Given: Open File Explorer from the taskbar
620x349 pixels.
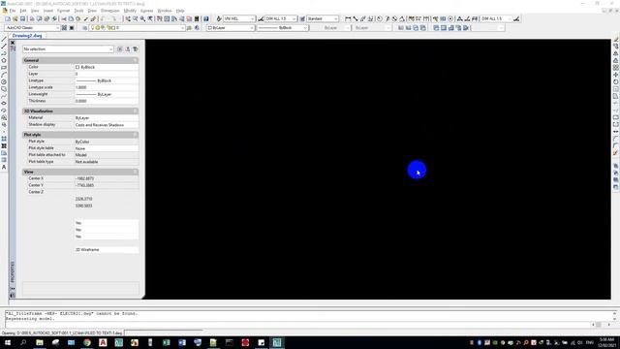Looking at the screenshot, I should 40,342.
